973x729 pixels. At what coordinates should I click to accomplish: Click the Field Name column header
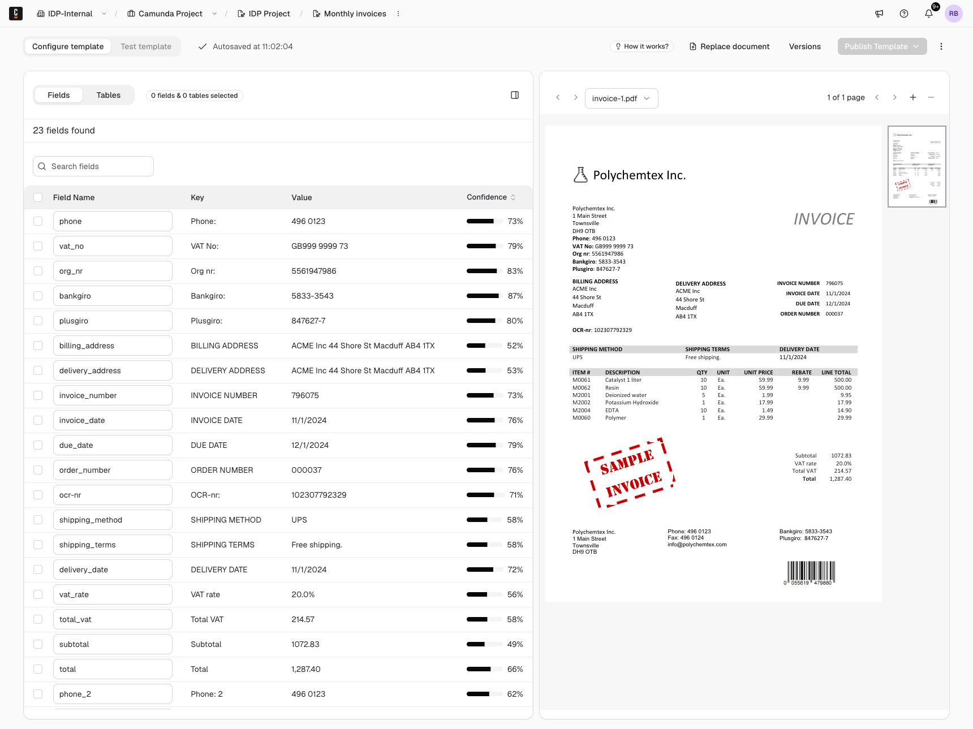click(74, 197)
